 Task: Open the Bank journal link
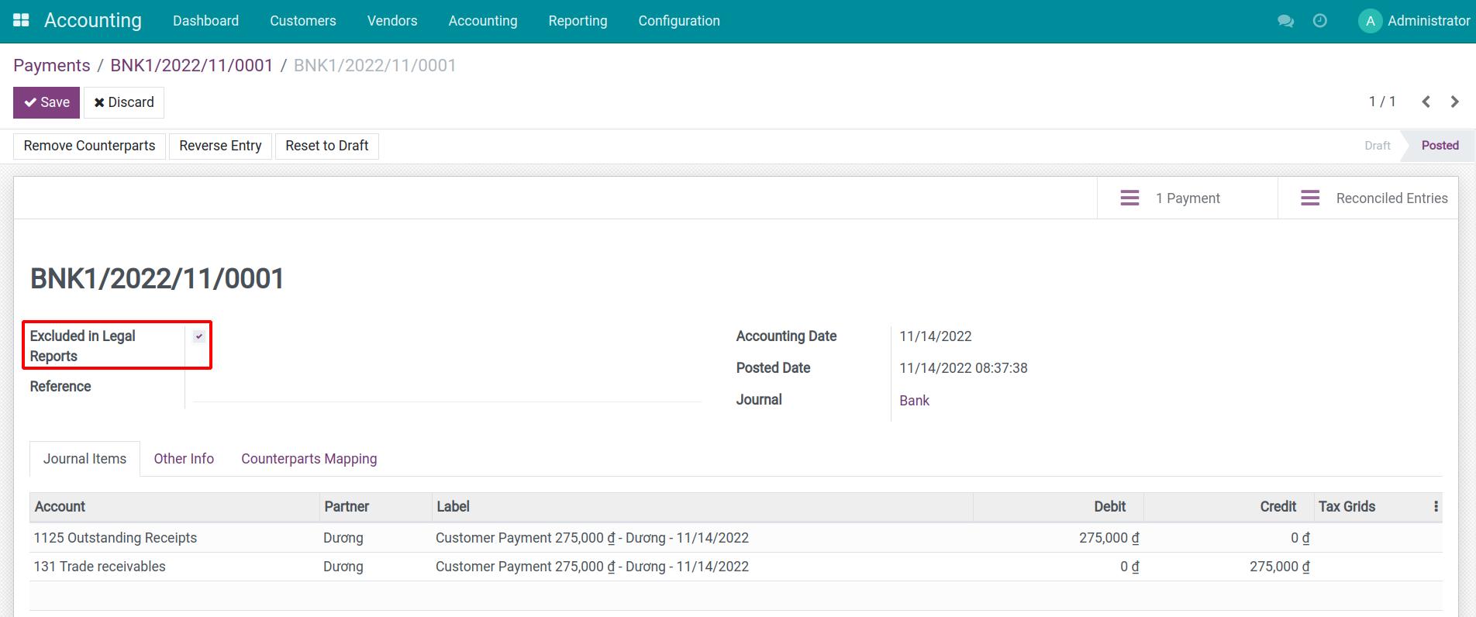914,401
